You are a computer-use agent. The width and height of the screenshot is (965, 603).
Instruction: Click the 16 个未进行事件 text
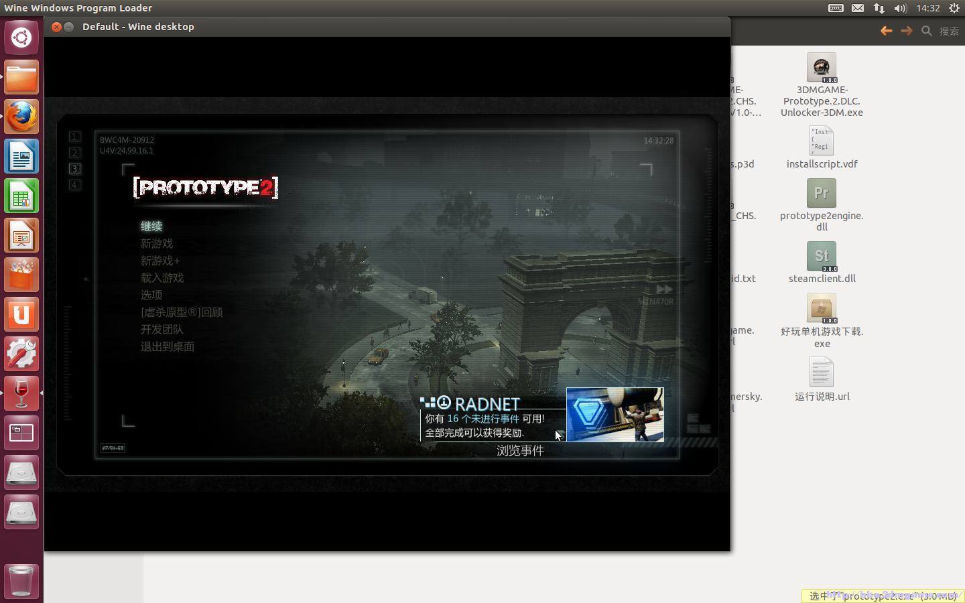[x=483, y=419]
